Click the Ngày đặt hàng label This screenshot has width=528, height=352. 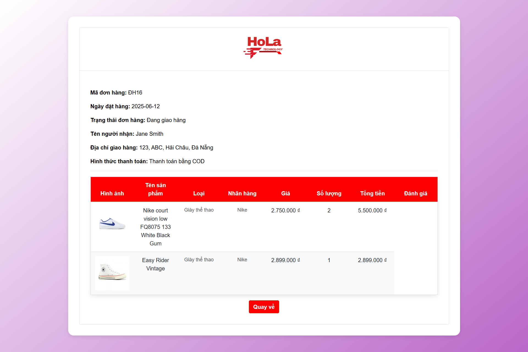point(110,106)
